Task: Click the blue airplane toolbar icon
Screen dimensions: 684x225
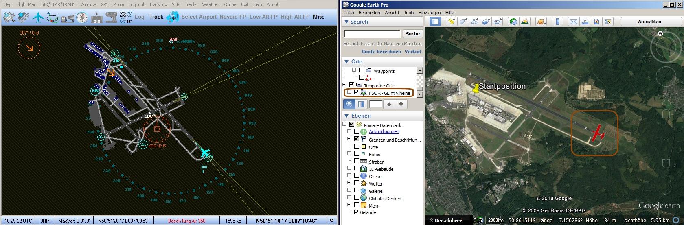Action: pos(38,17)
